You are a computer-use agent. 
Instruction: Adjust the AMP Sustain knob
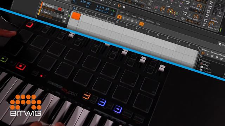click(170, 11)
